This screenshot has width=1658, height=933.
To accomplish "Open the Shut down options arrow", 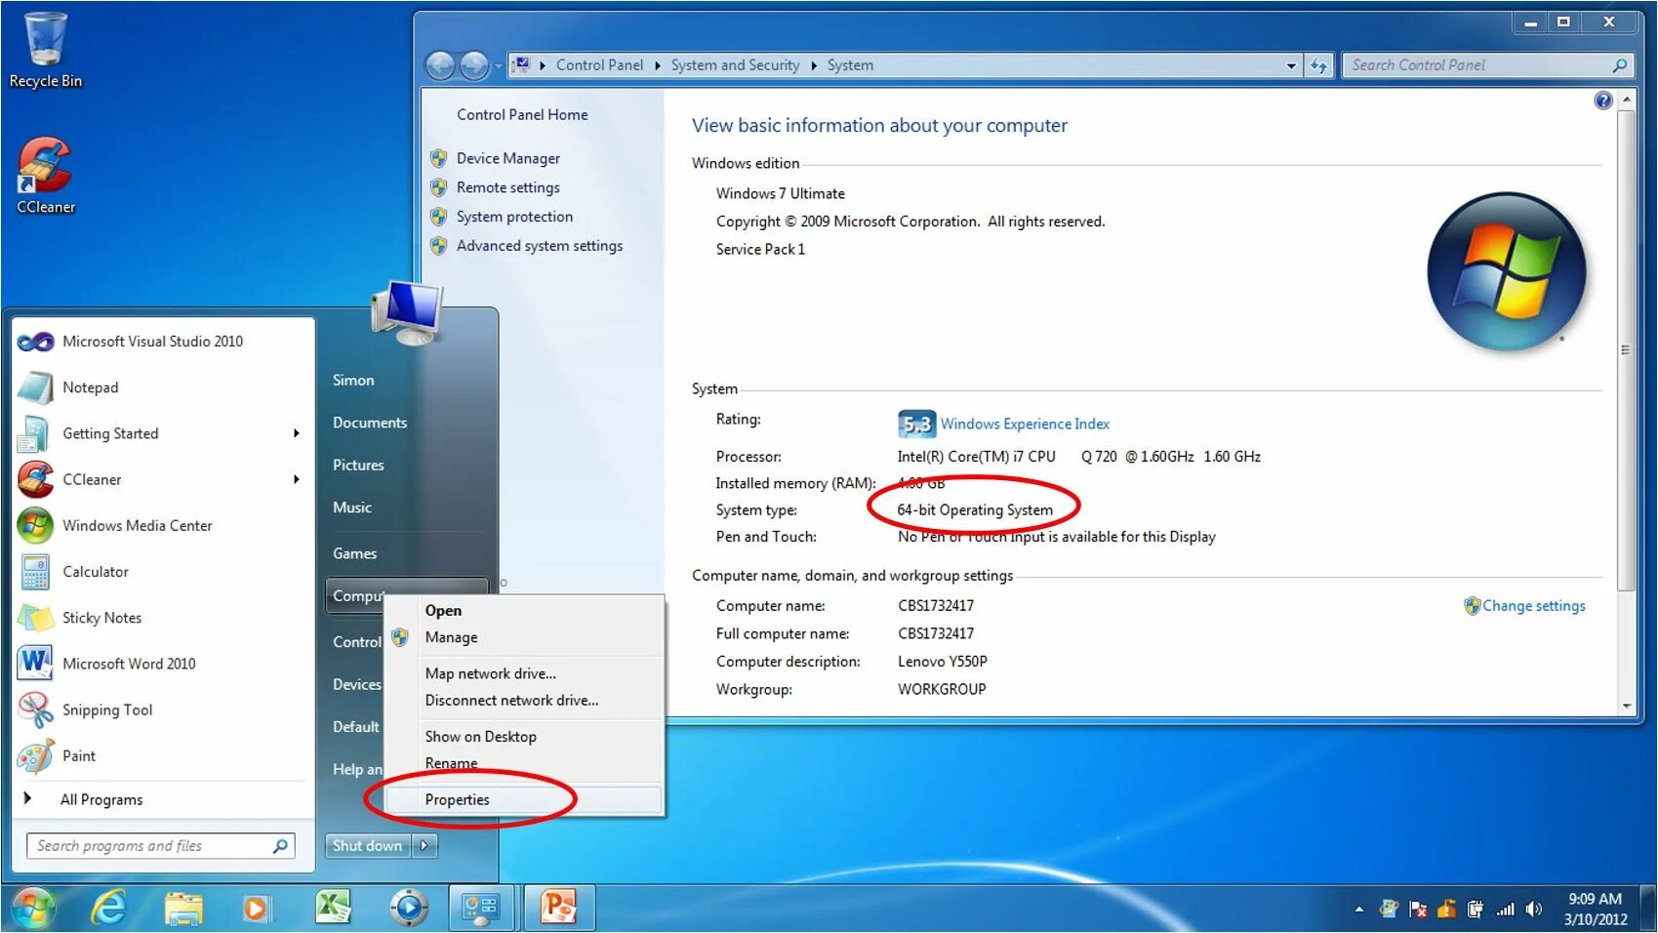I will [425, 846].
